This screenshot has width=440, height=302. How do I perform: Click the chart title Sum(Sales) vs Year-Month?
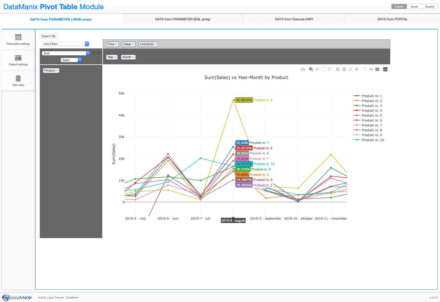point(246,77)
